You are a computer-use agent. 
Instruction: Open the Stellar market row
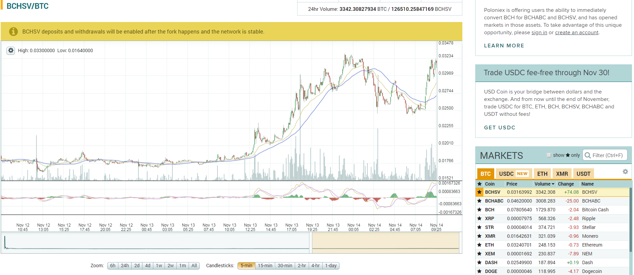(x=552, y=227)
